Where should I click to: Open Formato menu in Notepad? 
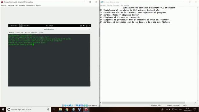pos(116,5)
